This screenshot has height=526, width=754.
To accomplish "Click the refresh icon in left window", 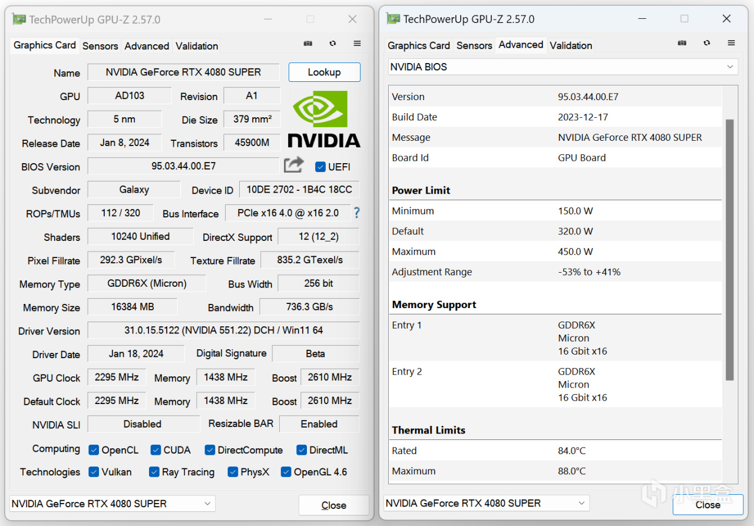I will coord(333,44).
